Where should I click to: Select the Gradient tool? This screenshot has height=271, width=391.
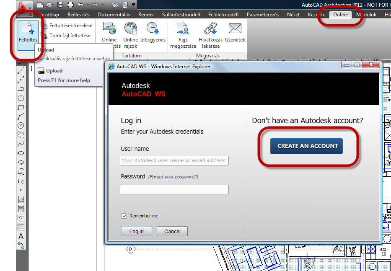coord(21,209)
